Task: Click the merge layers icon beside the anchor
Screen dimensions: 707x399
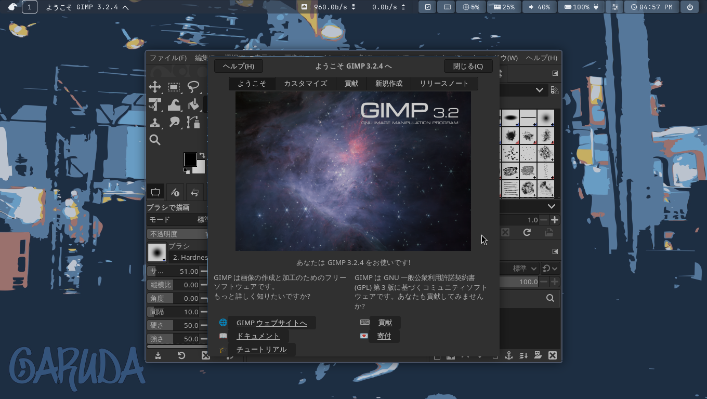Action: tap(523, 355)
